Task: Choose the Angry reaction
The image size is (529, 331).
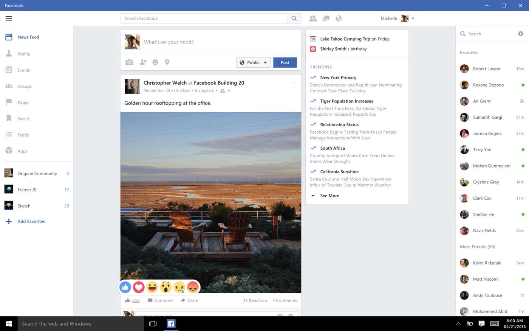Action: [x=193, y=287]
